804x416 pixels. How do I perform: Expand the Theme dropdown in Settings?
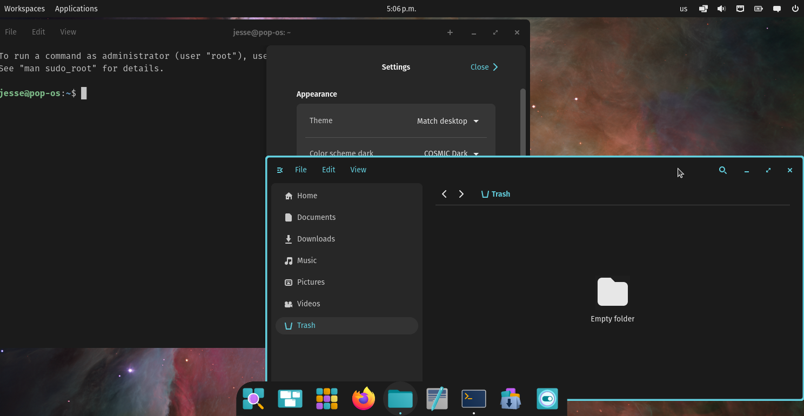click(448, 121)
